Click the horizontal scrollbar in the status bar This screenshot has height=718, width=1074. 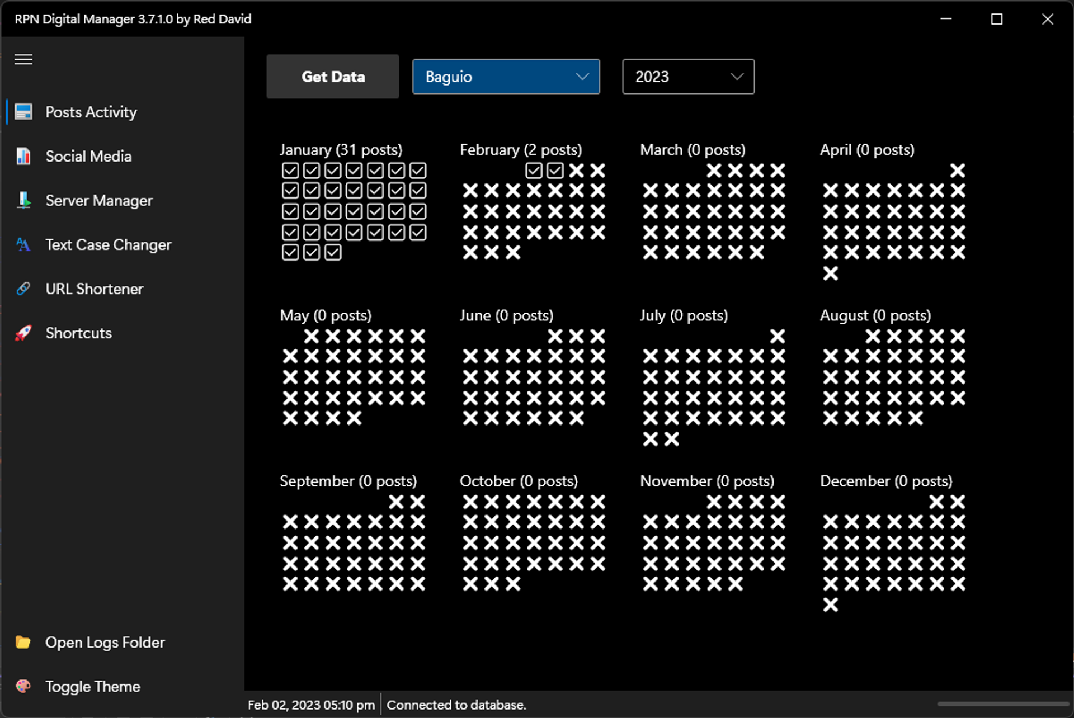tap(1003, 704)
